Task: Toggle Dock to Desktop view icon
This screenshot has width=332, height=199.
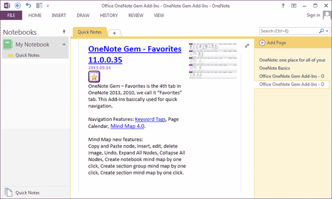Action: point(39,5)
